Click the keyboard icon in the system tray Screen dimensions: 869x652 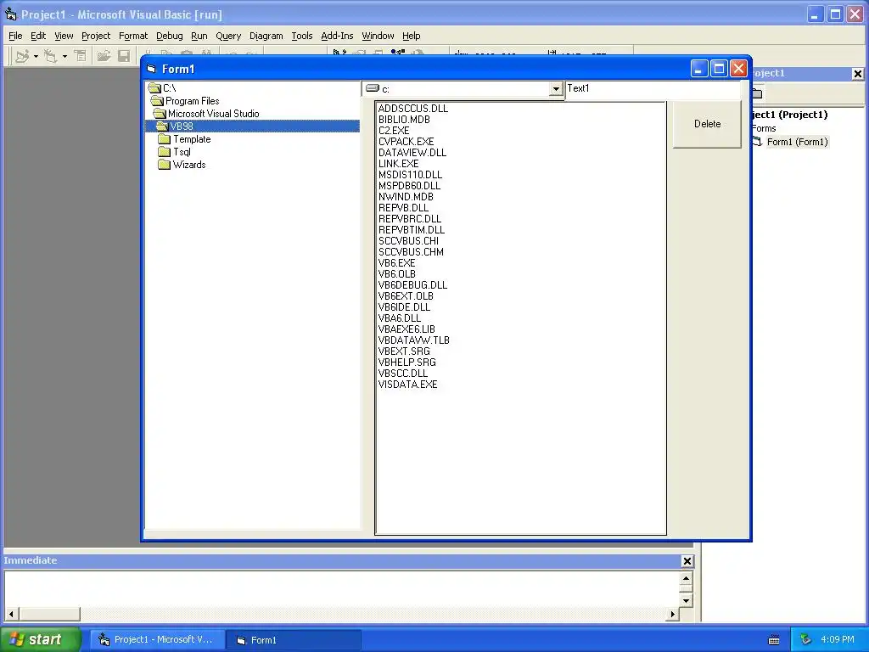(x=774, y=640)
